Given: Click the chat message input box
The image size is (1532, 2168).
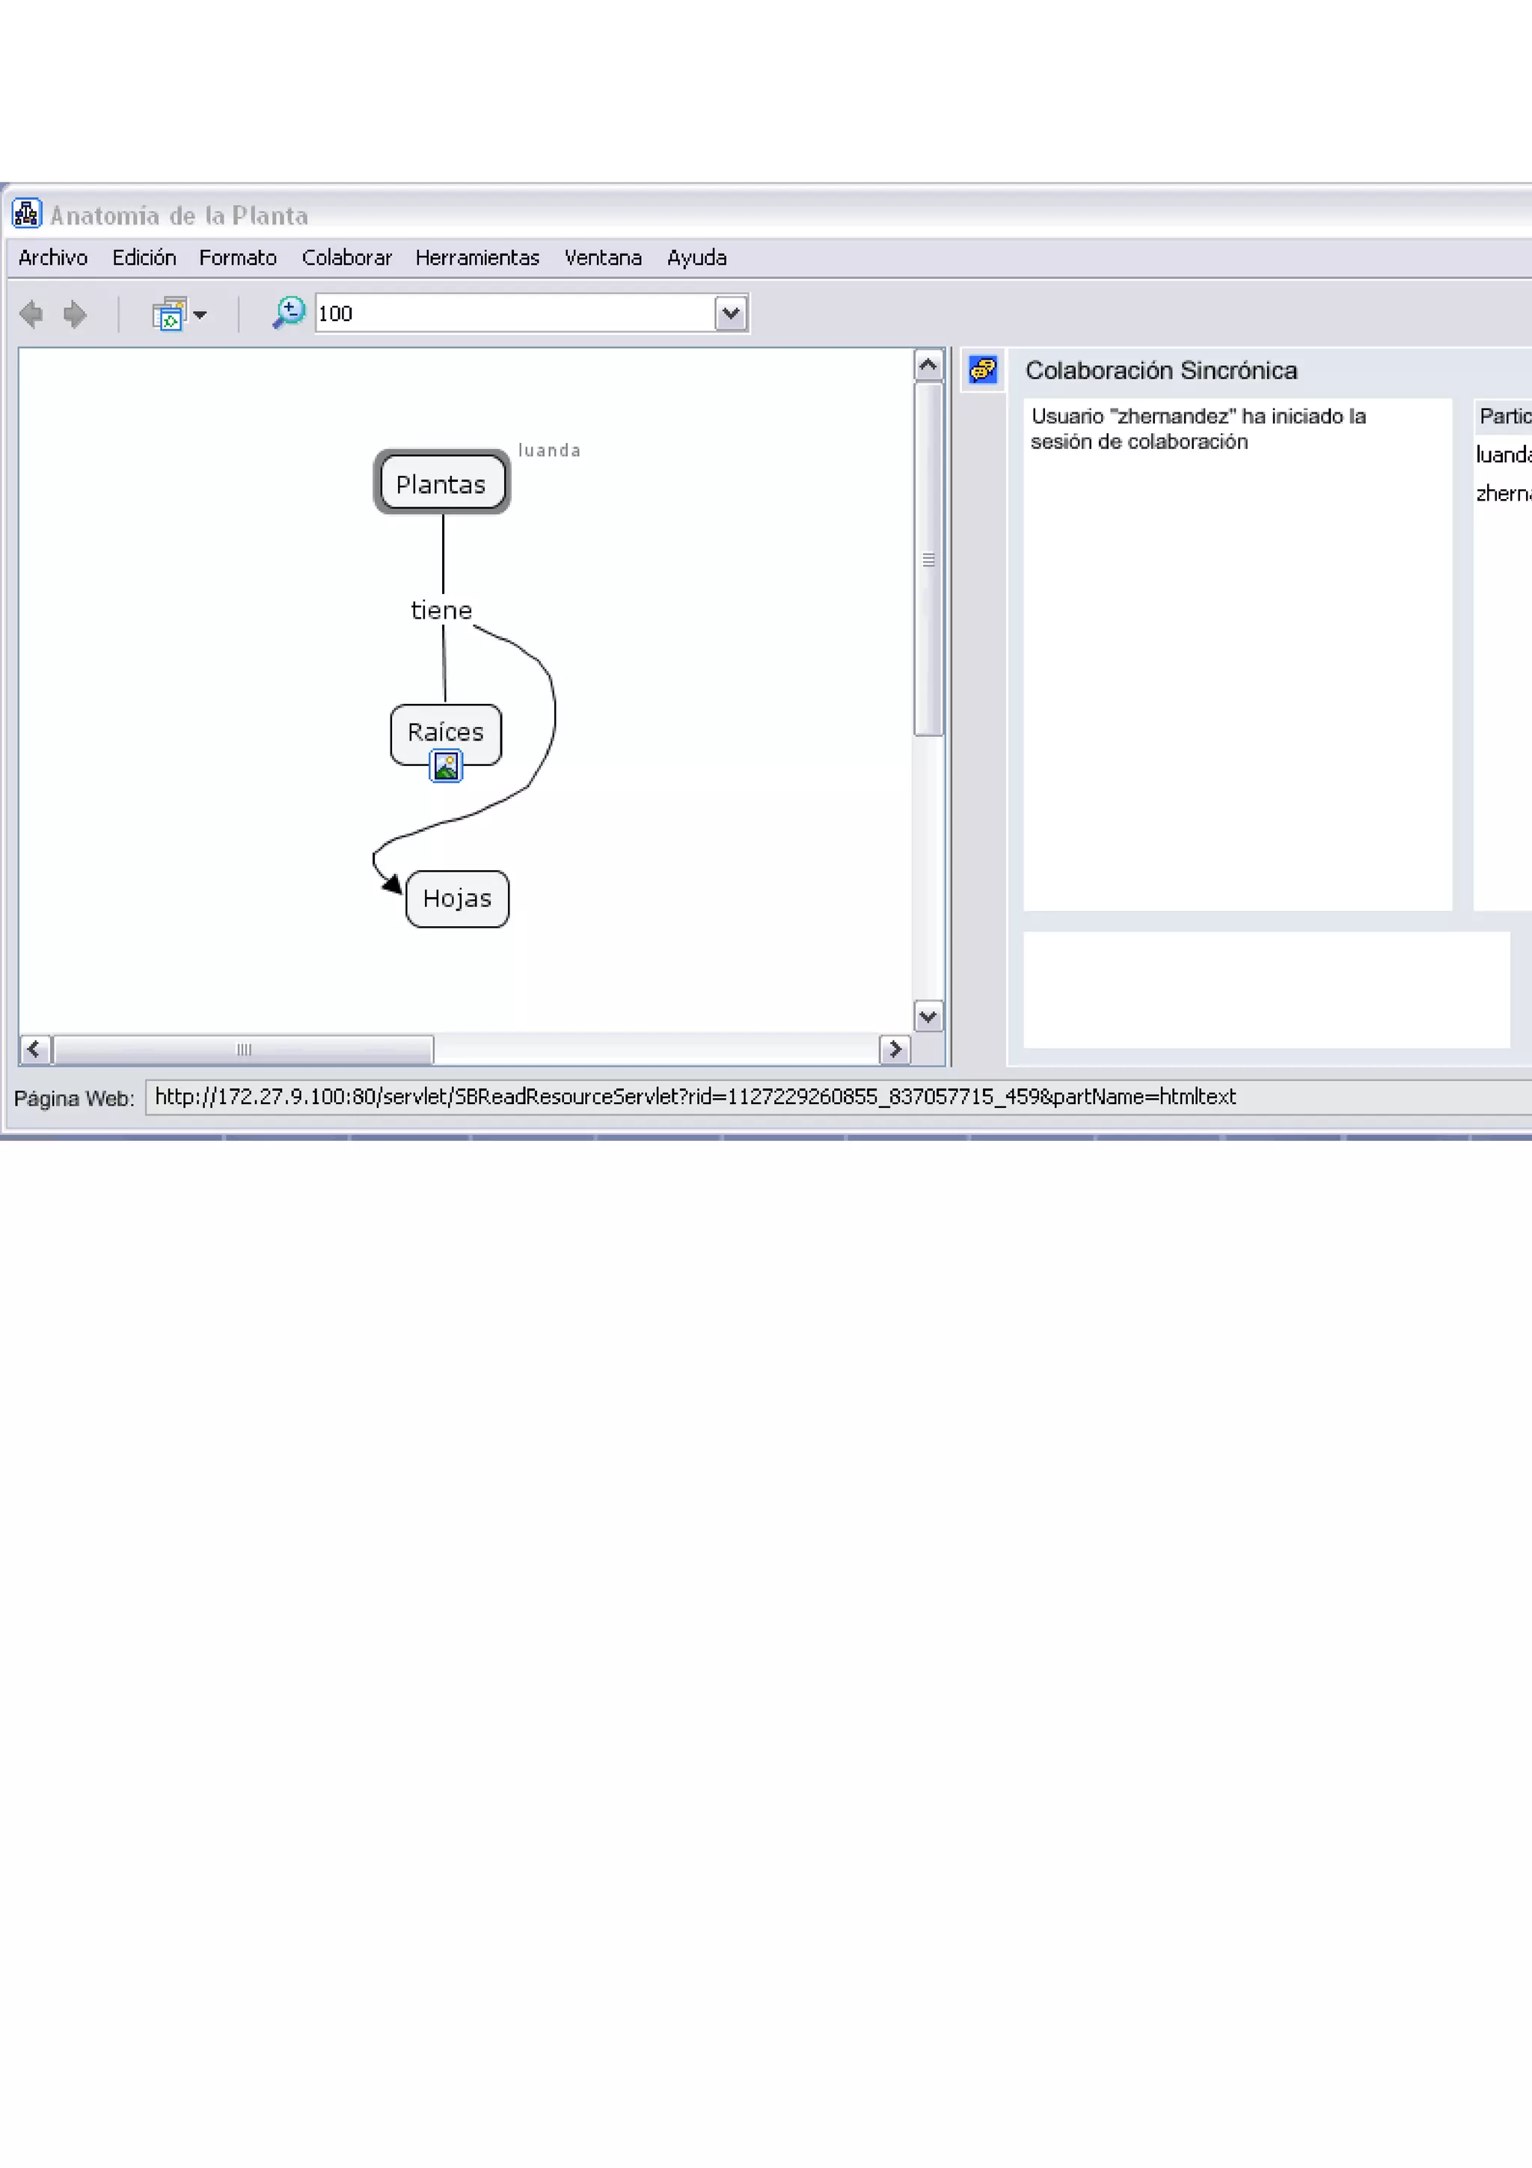Looking at the screenshot, I should pyautogui.click(x=1266, y=990).
